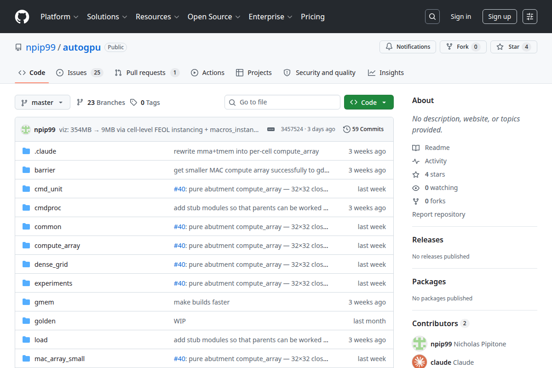The height and width of the screenshot is (368, 552).
Task: Open the Platform dropdown menu
Action: (x=59, y=17)
